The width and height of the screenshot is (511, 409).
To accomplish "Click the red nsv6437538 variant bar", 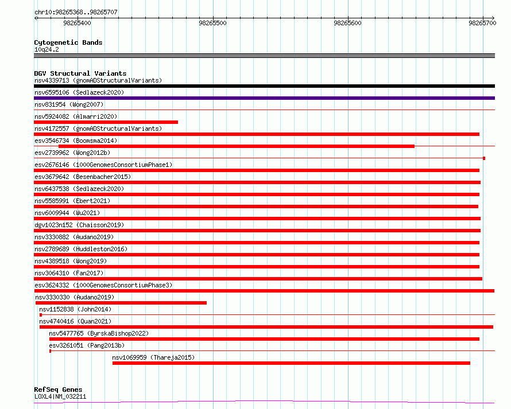I will tap(257, 194).
